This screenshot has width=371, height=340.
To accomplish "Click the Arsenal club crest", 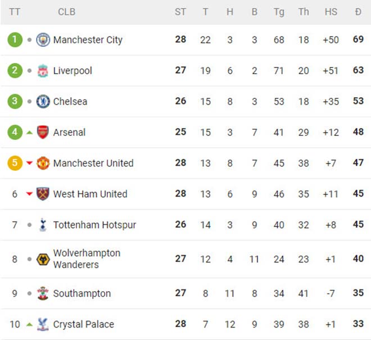I will click(43, 133).
